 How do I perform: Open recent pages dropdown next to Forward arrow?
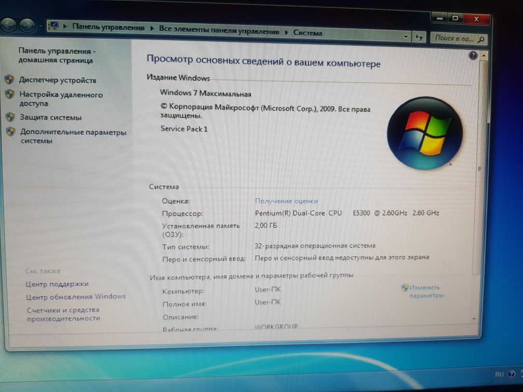[x=40, y=26]
